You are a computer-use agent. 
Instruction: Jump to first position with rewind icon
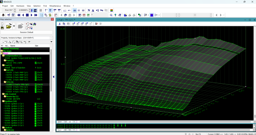click(x=19, y=15)
